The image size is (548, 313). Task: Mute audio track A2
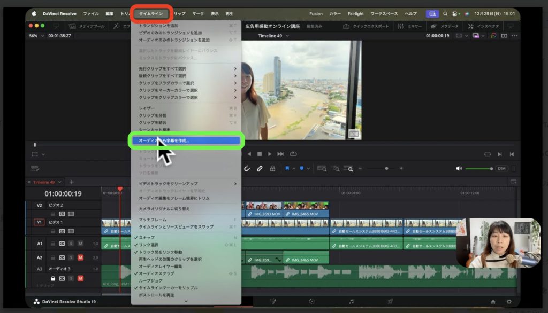click(x=81, y=257)
